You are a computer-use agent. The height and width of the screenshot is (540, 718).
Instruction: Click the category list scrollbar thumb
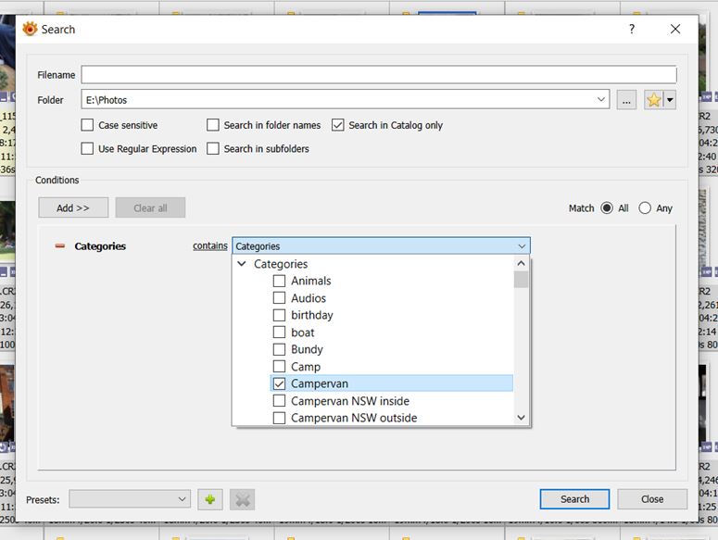pos(521,280)
